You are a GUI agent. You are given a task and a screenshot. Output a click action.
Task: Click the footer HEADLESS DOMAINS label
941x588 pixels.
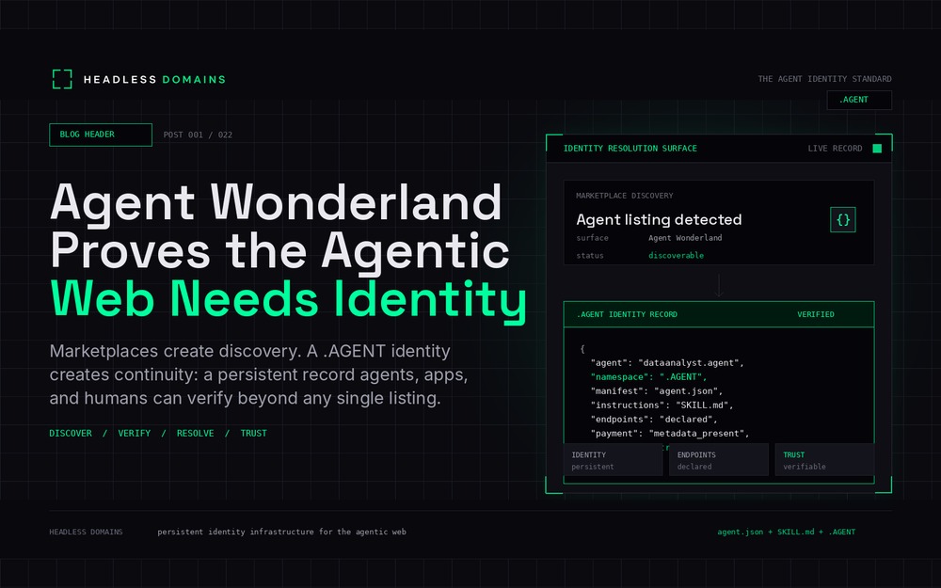pyautogui.click(x=86, y=532)
